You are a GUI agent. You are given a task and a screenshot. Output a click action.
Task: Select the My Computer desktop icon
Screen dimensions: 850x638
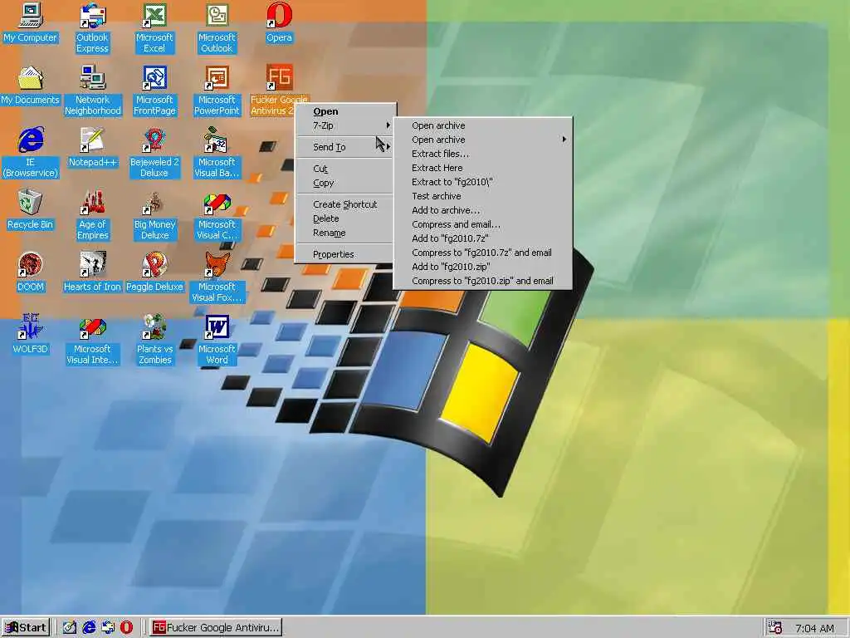pyautogui.click(x=31, y=23)
